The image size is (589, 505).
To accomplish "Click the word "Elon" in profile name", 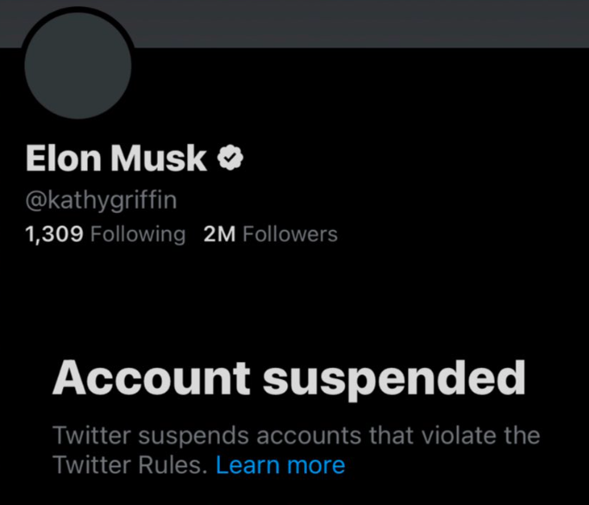I will (65, 159).
